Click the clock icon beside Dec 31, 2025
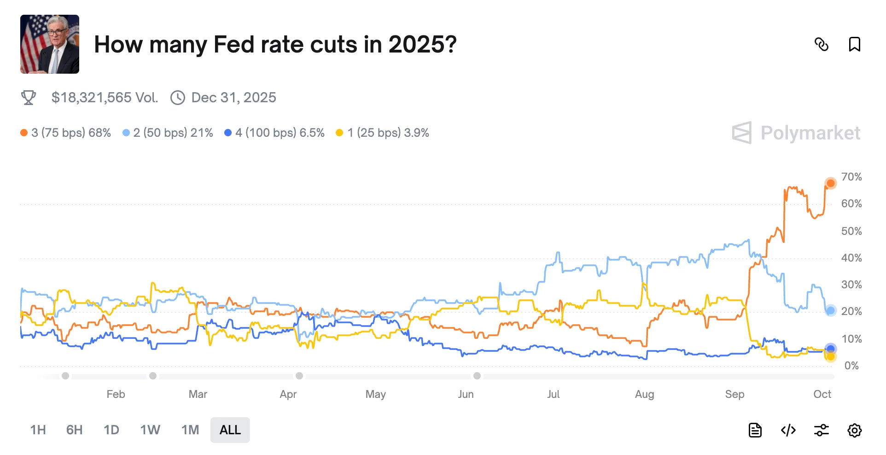This screenshot has height=455, width=886. [x=177, y=97]
